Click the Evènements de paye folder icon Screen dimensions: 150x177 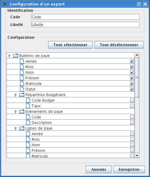[22, 112]
